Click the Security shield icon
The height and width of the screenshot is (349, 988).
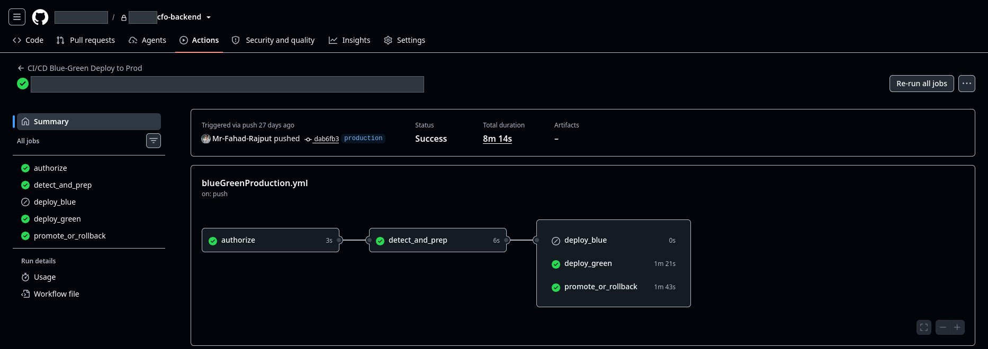click(236, 40)
